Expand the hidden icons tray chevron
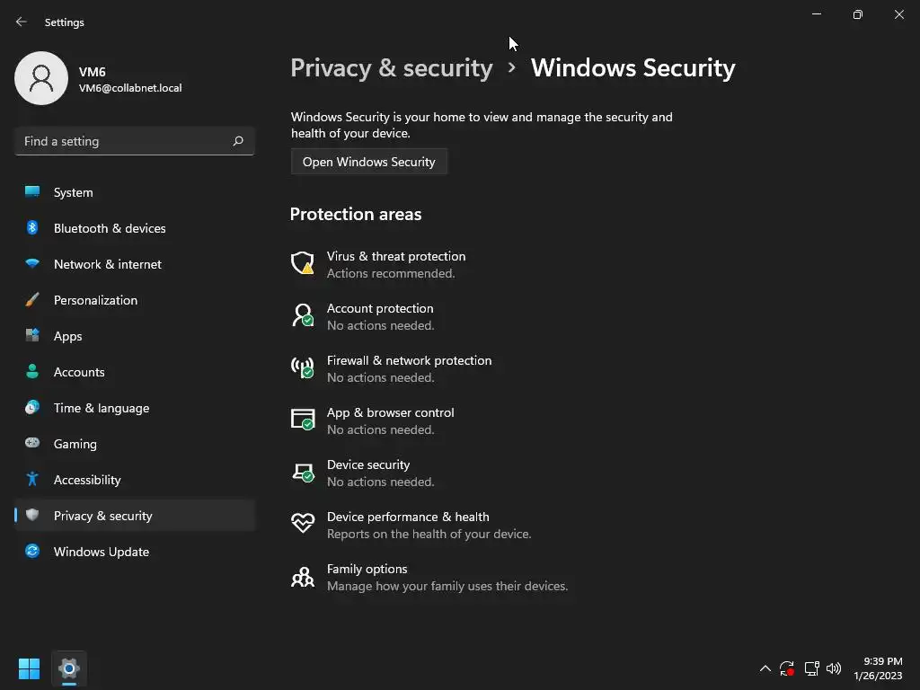 (x=765, y=668)
